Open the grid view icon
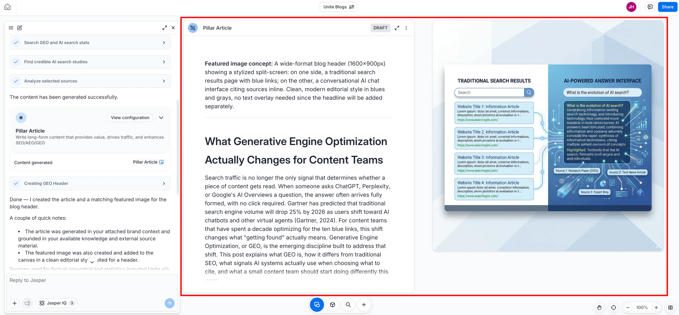Screen dimensions: 679x315 [671, 308]
